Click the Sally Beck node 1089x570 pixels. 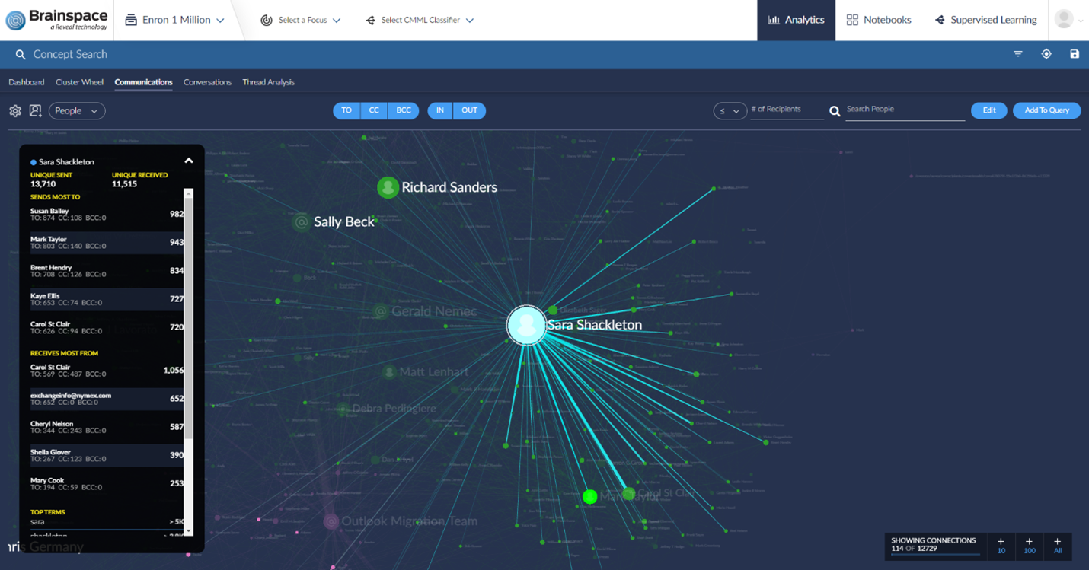(302, 222)
